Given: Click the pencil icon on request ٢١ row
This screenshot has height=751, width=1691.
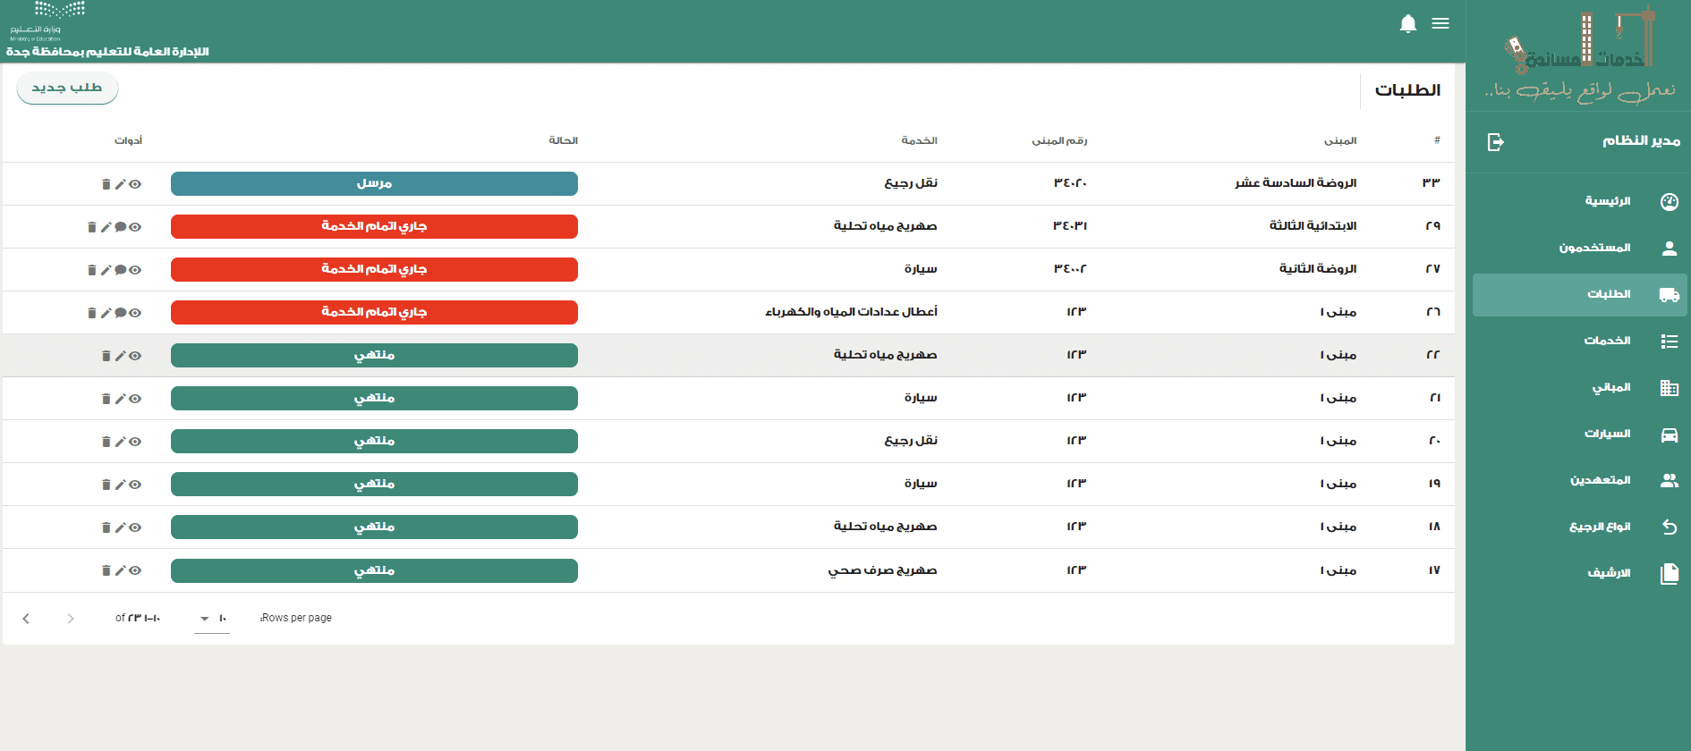Looking at the screenshot, I should click(120, 399).
